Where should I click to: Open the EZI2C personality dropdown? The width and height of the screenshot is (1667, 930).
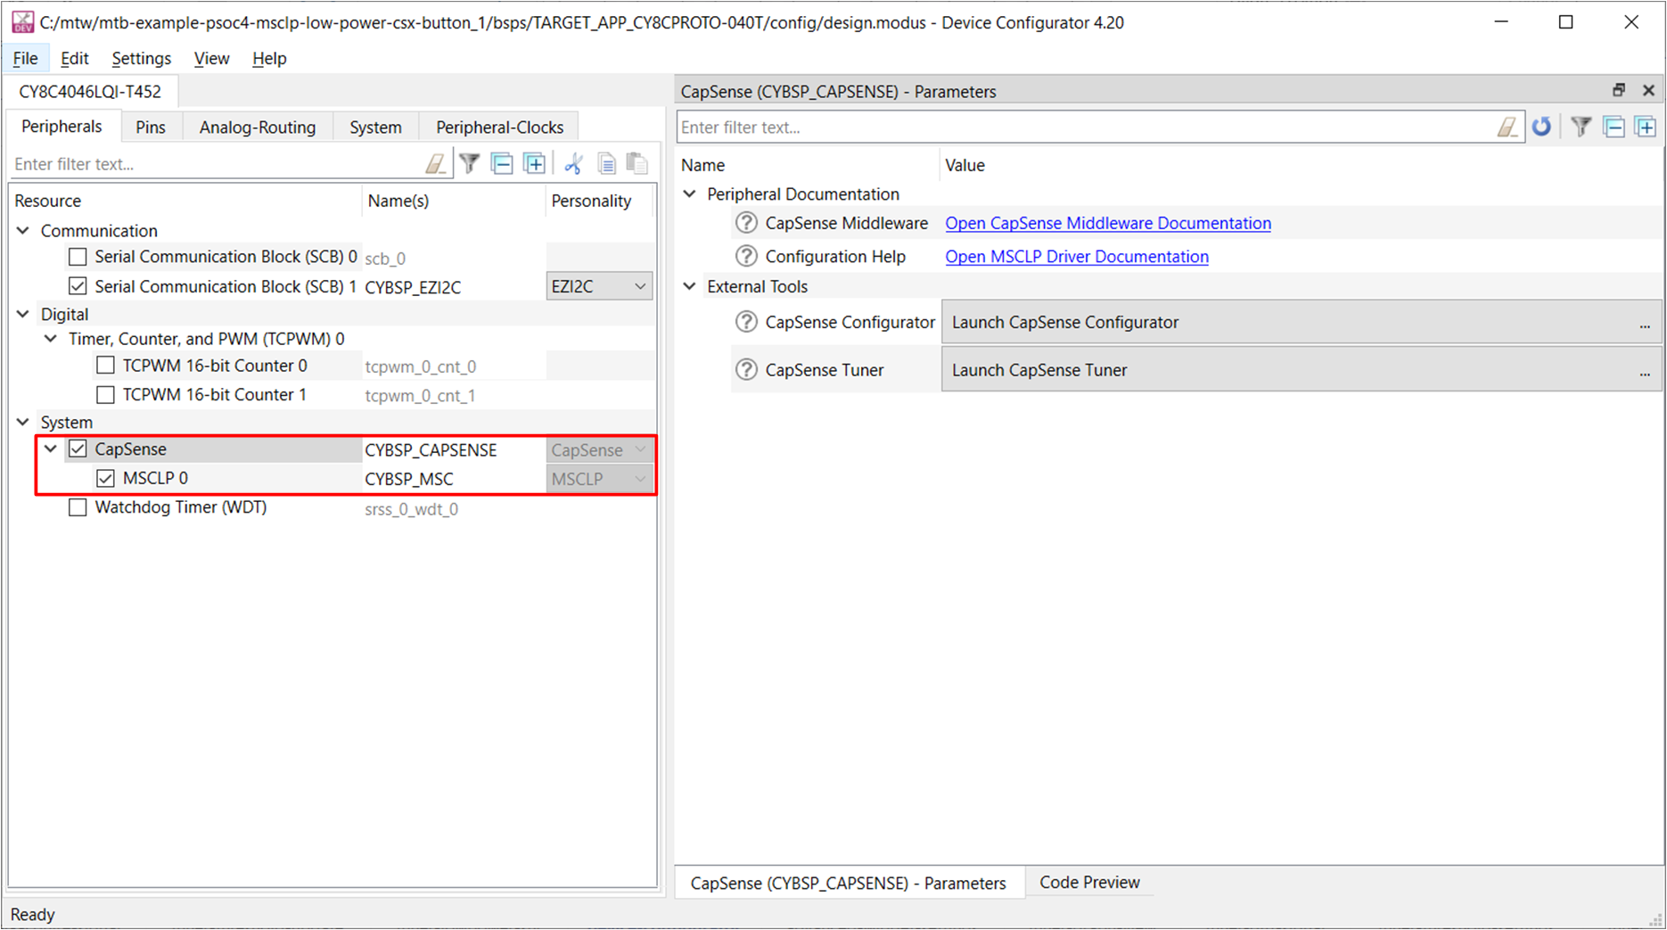(x=599, y=286)
